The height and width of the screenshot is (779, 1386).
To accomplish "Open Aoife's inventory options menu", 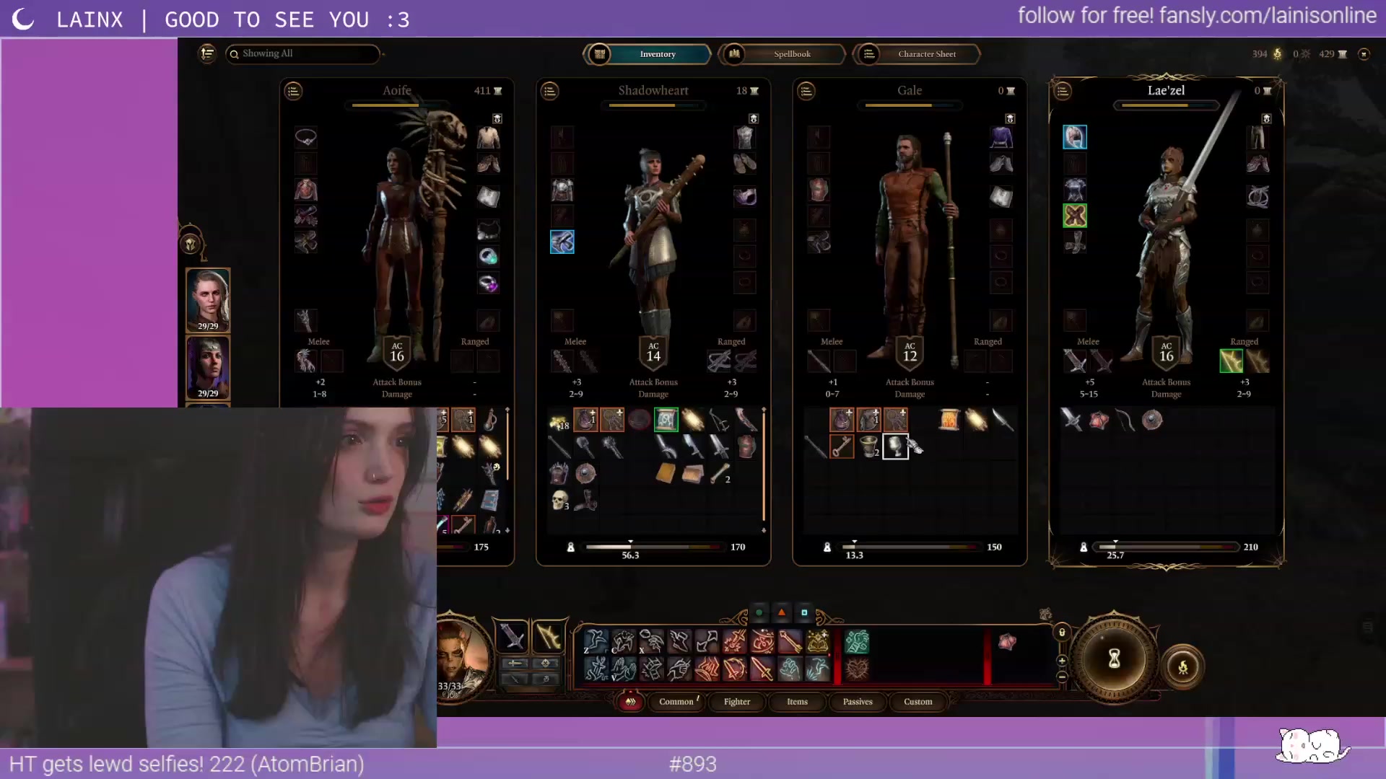I will (x=293, y=91).
